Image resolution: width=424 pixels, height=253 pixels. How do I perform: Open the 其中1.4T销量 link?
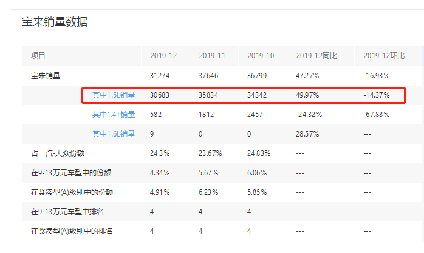[113, 114]
